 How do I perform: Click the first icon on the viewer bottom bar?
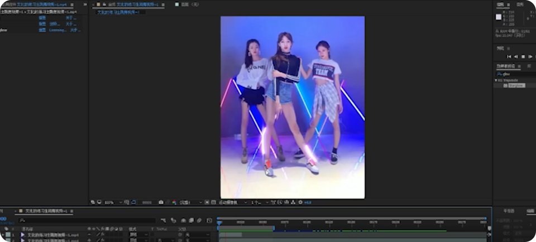(x=93, y=202)
